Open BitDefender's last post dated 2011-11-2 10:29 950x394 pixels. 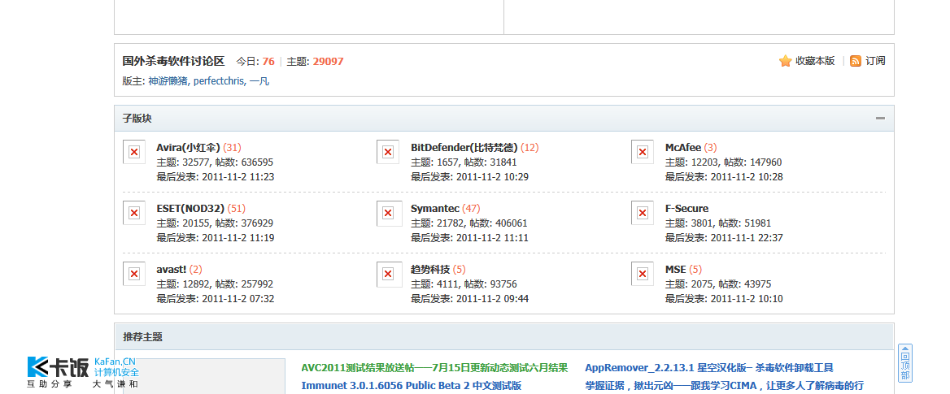(x=493, y=177)
